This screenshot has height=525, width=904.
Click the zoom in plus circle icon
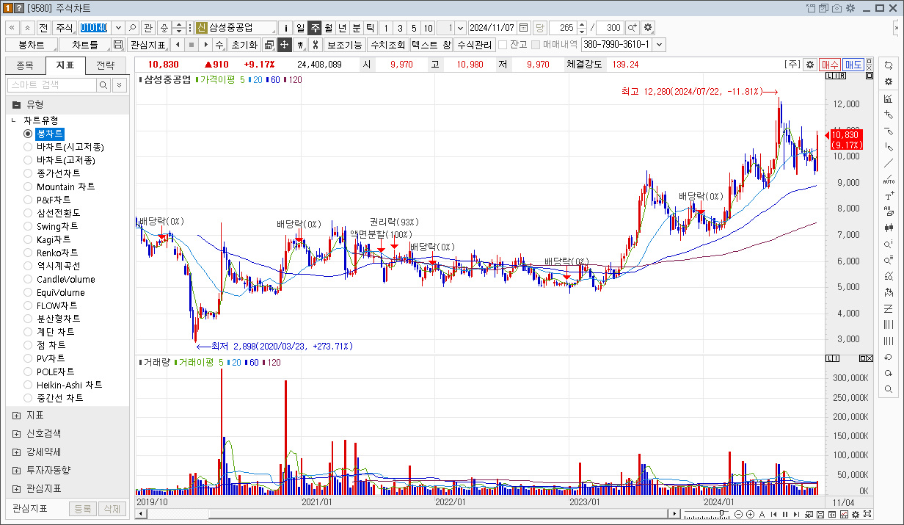(751, 514)
